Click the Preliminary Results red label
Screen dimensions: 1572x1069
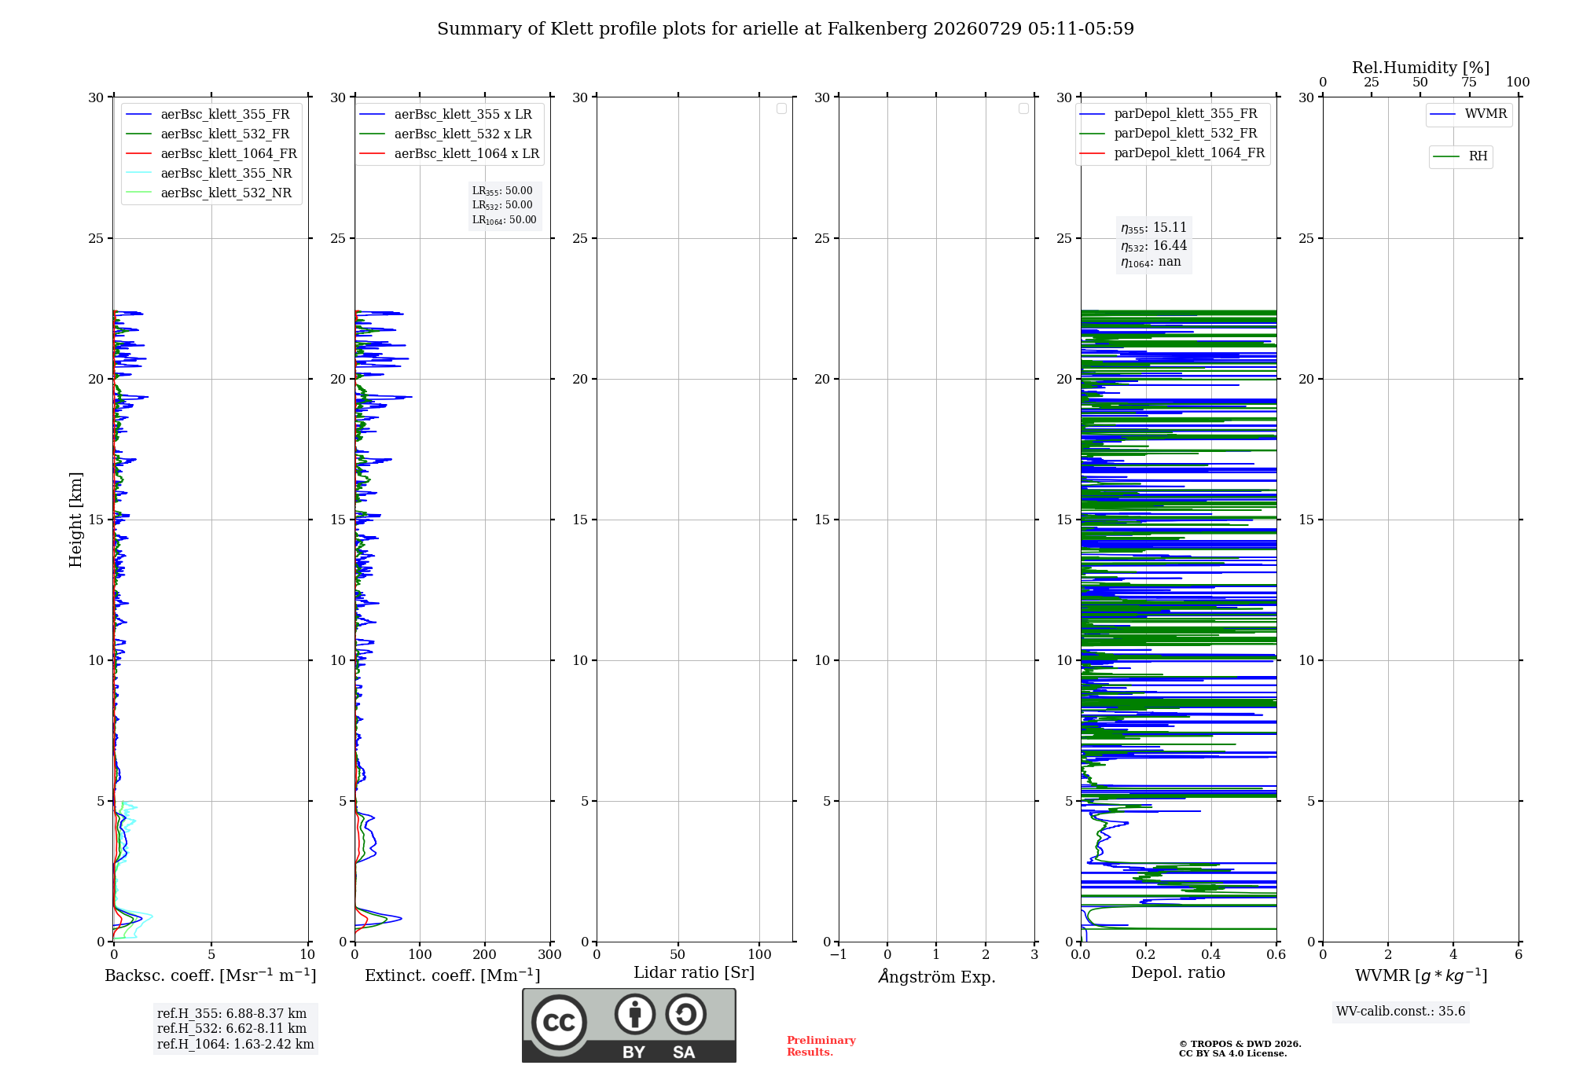click(821, 1046)
